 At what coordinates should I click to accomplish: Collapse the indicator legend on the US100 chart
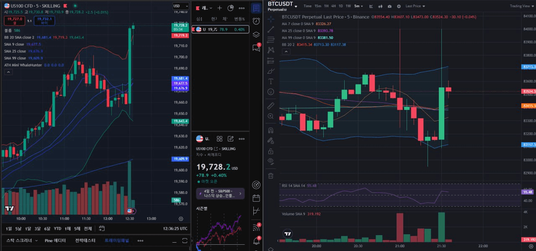(x=8, y=72)
